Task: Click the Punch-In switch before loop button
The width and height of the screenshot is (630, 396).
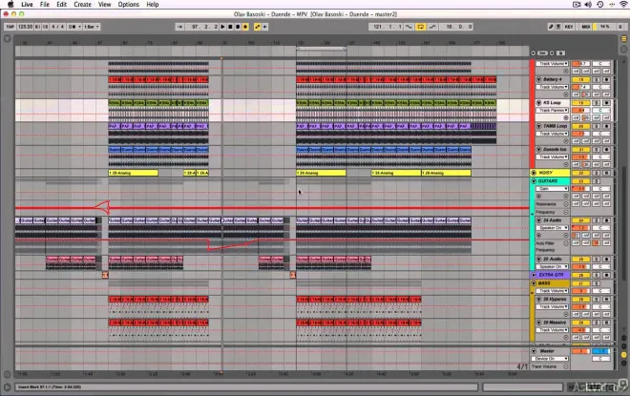Action: 409,27
